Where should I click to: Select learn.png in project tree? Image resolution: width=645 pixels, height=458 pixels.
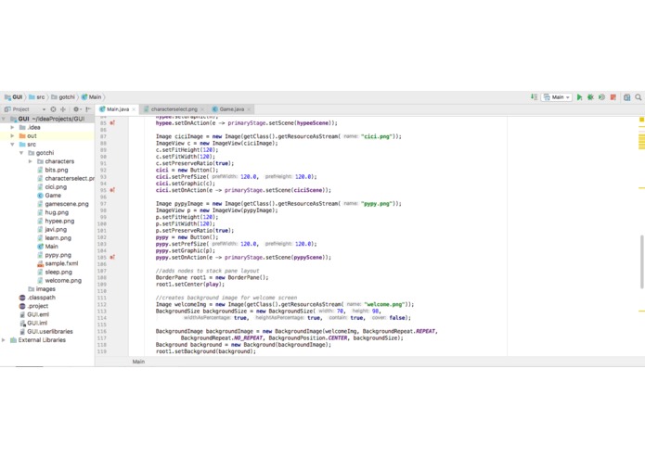pos(55,238)
